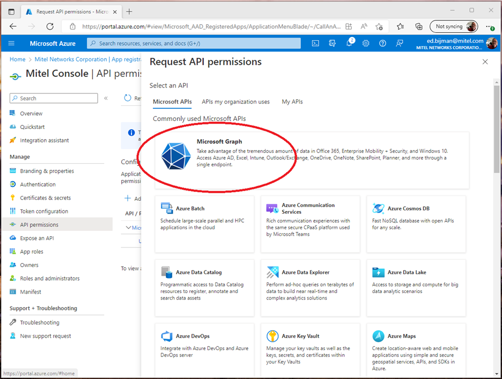The width and height of the screenshot is (502, 379).
Task: Open the notifications bell icon
Action: point(349,43)
